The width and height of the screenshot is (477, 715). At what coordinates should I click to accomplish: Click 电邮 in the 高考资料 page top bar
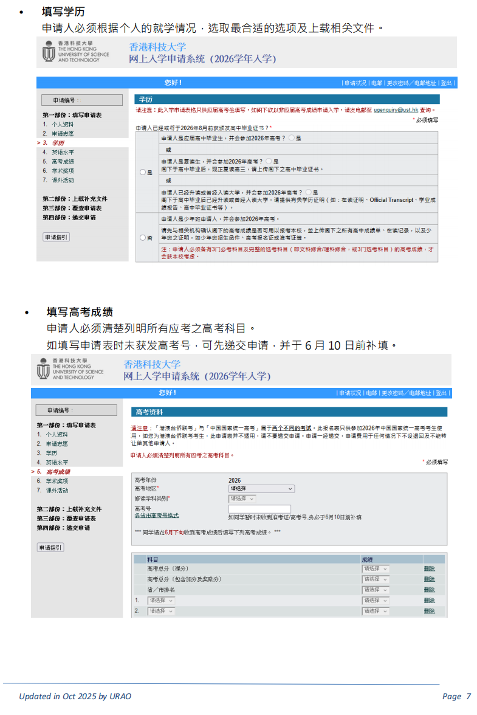click(x=371, y=393)
